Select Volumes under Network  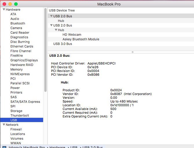point(17,138)
